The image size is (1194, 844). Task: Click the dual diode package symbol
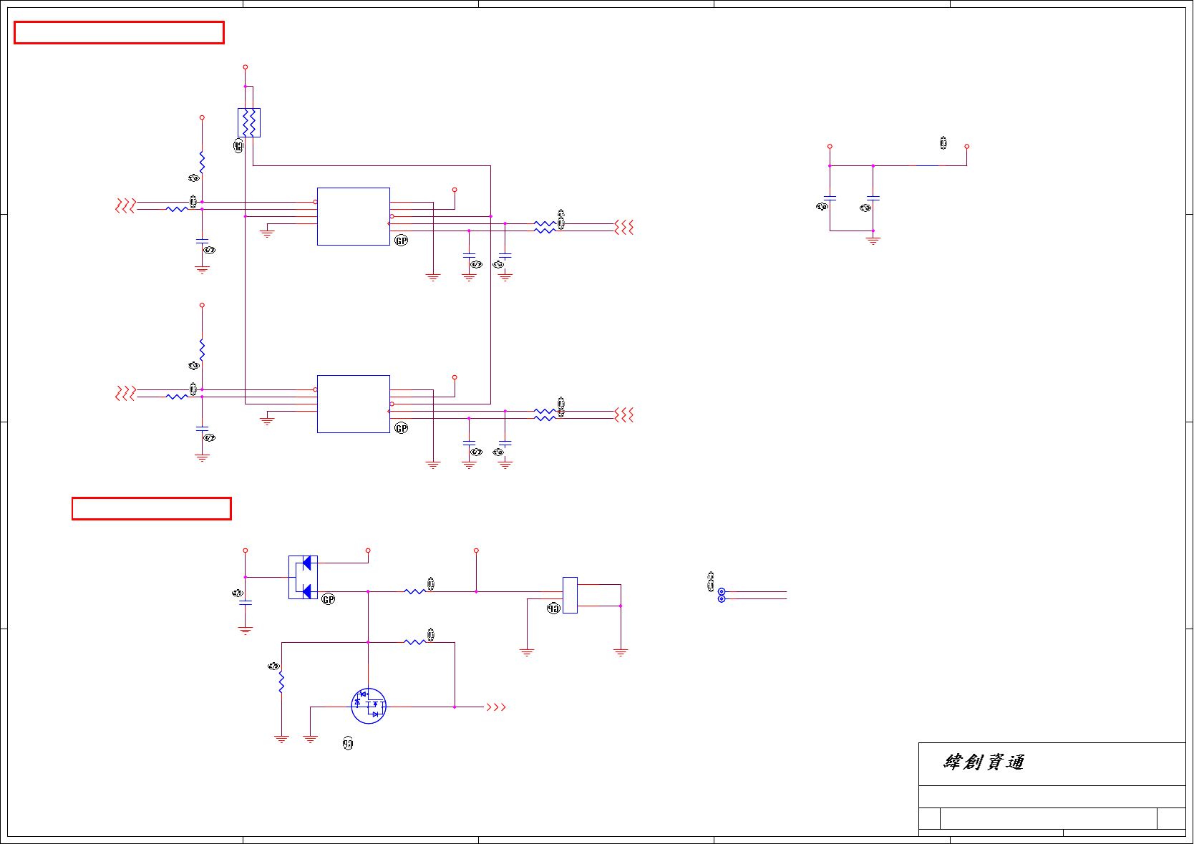[x=303, y=577]
